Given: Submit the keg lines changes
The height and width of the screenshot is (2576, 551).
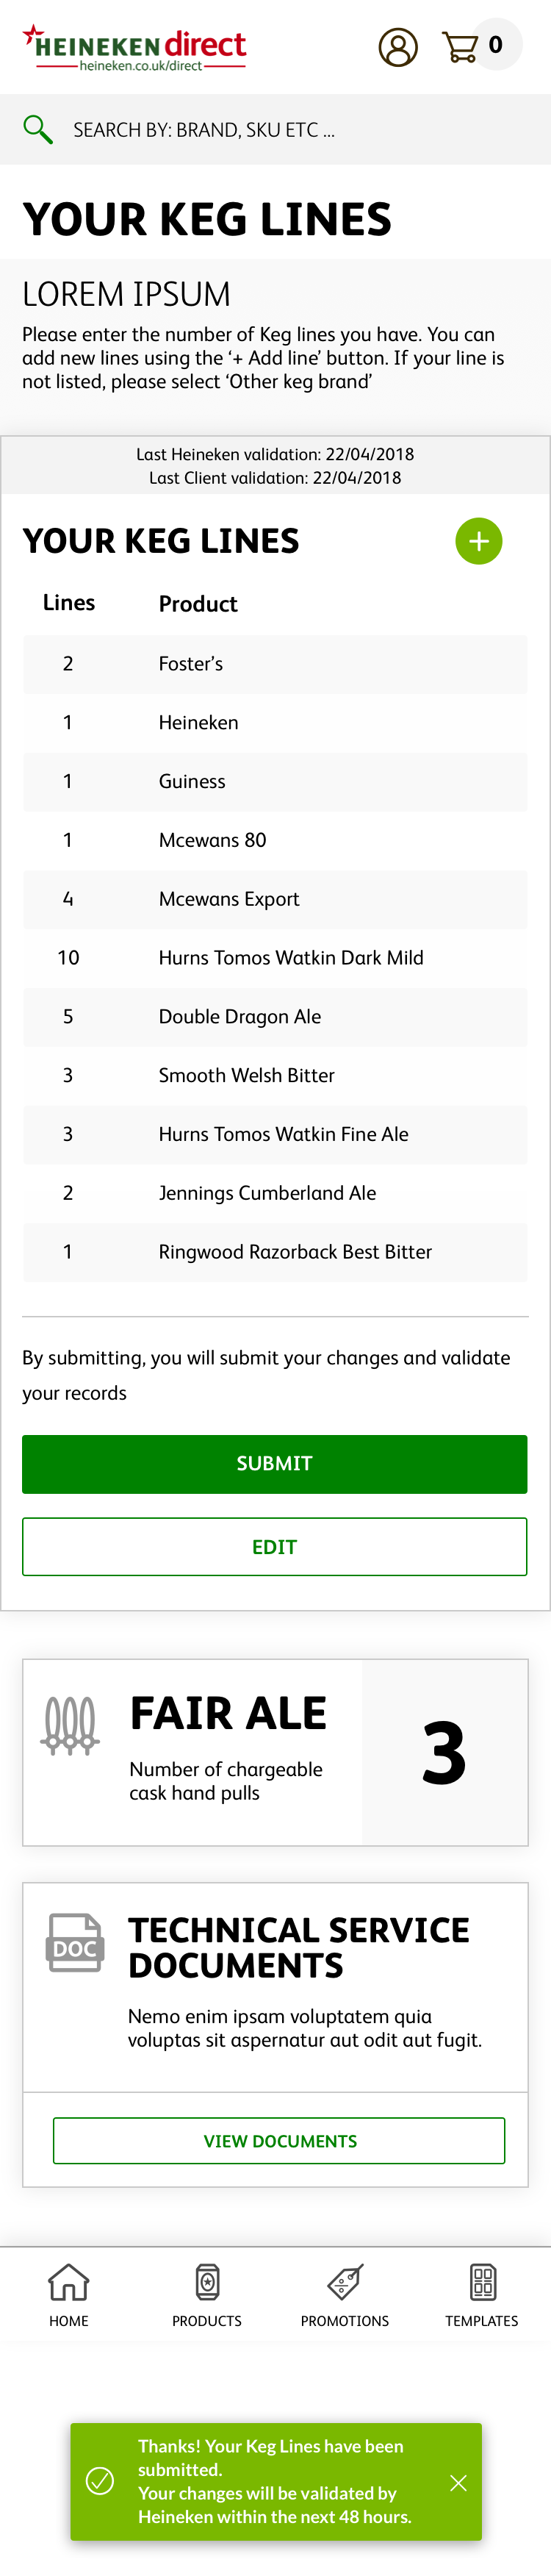Looking at the screenshot, I should click(x=275, y=1464).
